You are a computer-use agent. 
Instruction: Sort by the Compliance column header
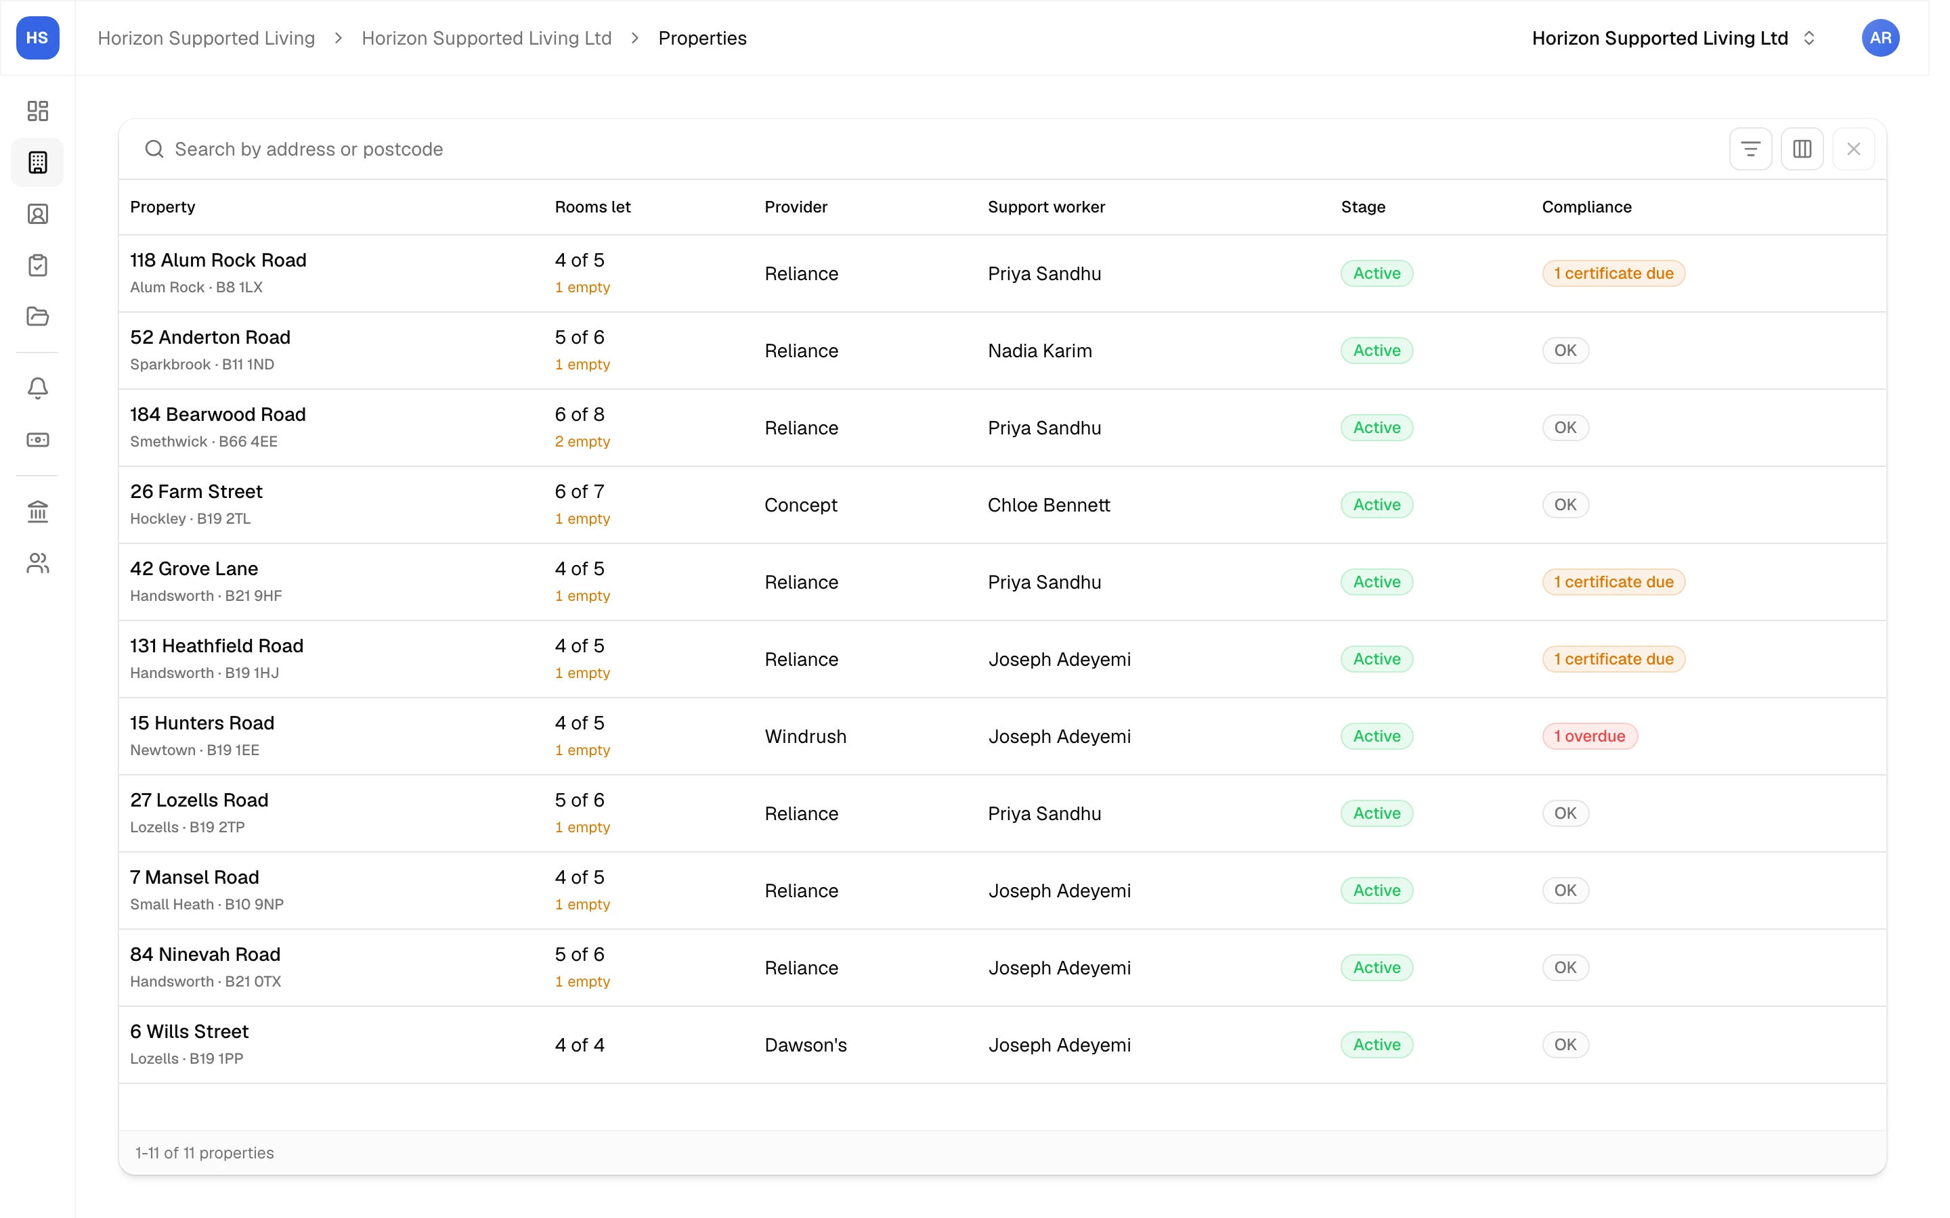click(1586, 207)
